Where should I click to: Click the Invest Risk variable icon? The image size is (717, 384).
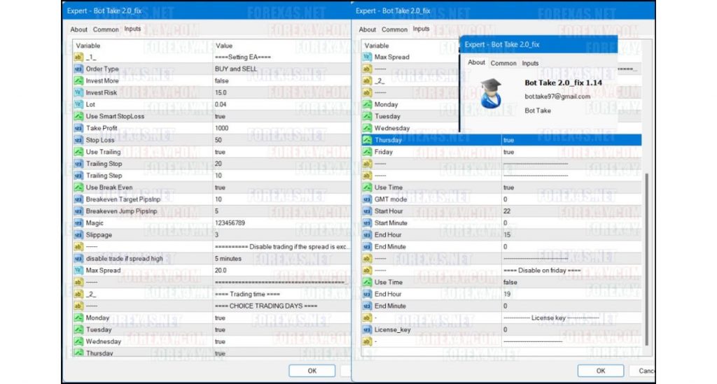[x=78, y=93]
